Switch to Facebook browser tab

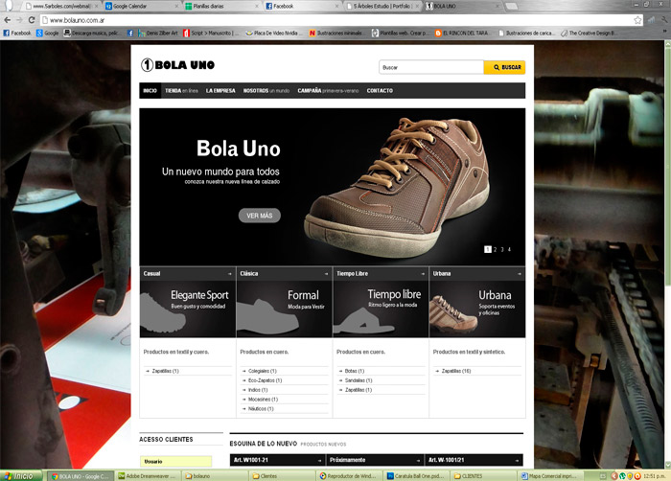click(x=299, y=7)
